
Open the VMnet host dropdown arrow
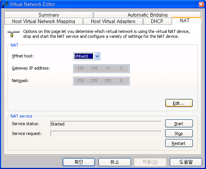click(97, 56)
